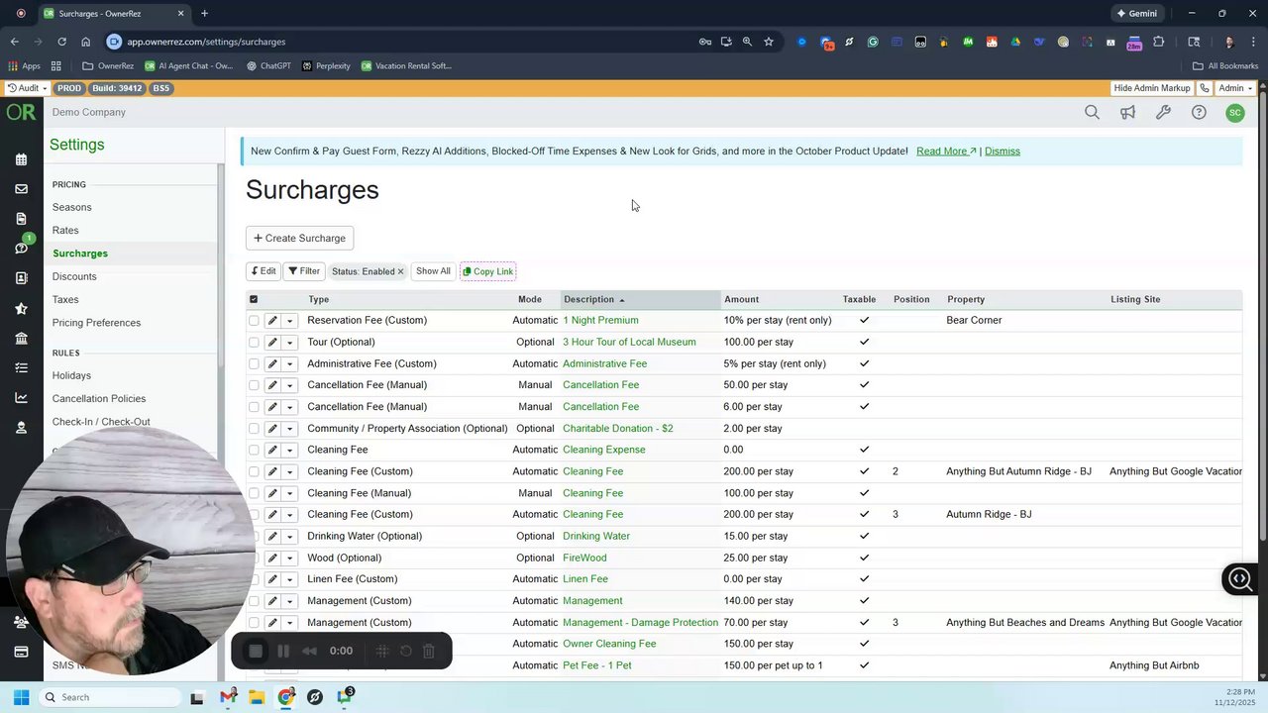Stop the recording with the square button
The image size is (1268, 713).
pos(256,651)
